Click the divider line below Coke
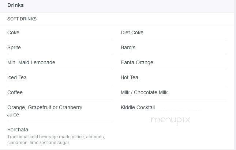236x150 pixels. 60,40
